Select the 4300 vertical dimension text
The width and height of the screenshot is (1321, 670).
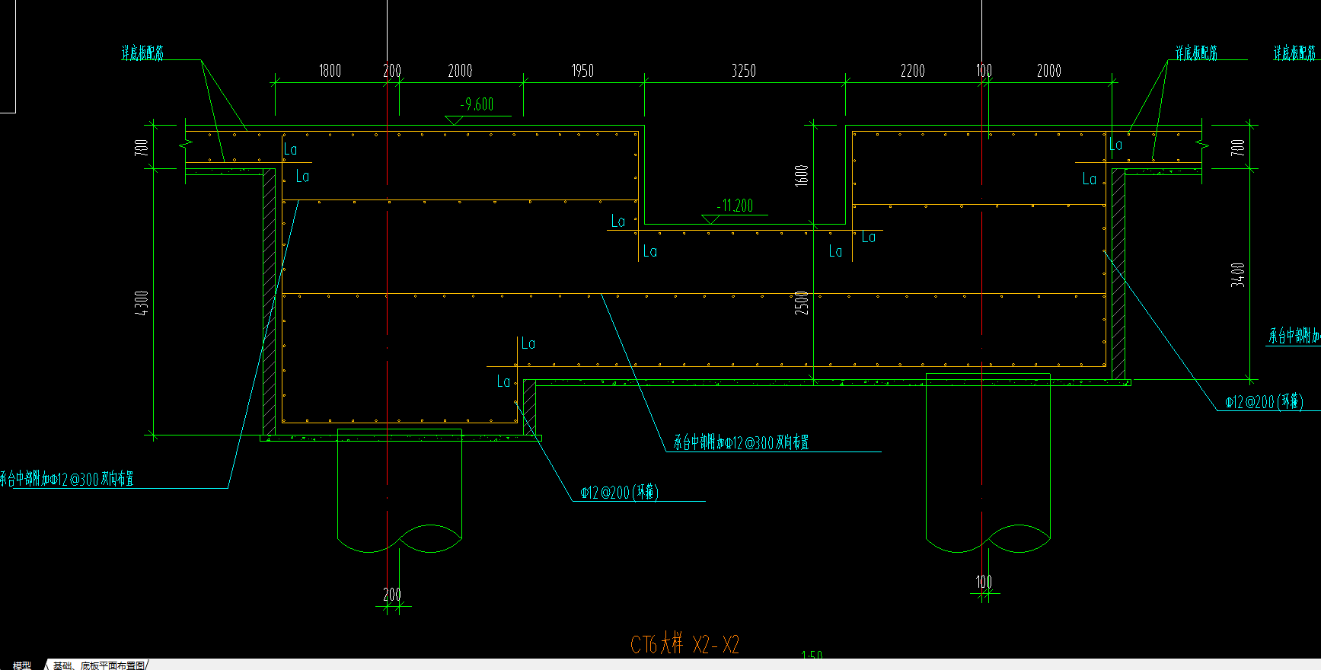[x=142, y=304]
